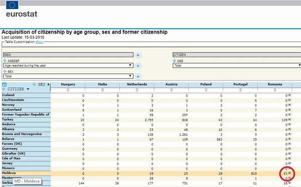The height and width of the screenshot is (187, 301).
Task: Expand the CITIZEN header dropdown arrow
Action: click(28, 89)
